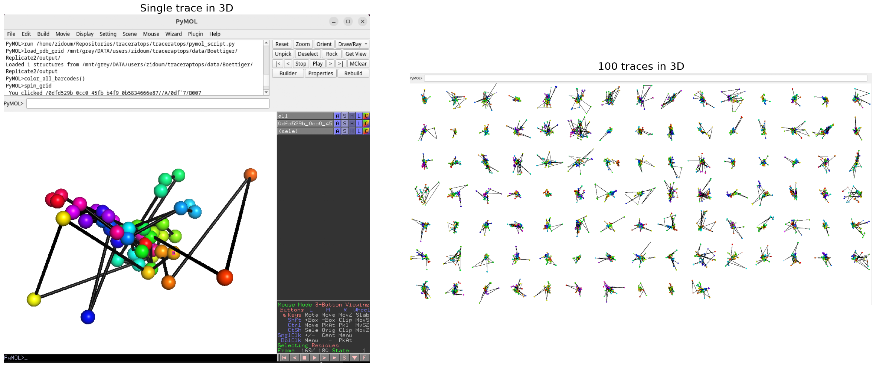876x367 pixels.
Task: Click scroll-up arrow of the log output
Action: coord(266,43)
